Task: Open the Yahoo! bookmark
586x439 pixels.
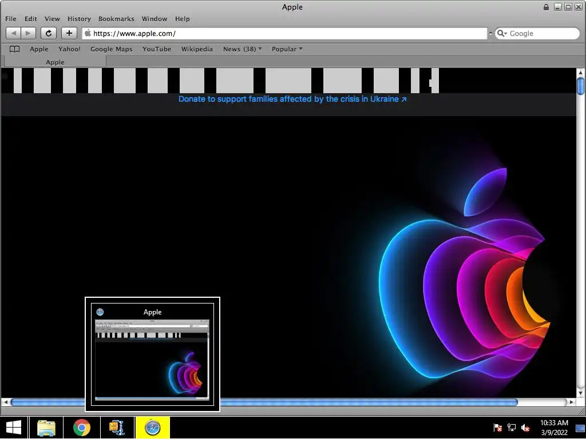Action: (x=69, y=49)
